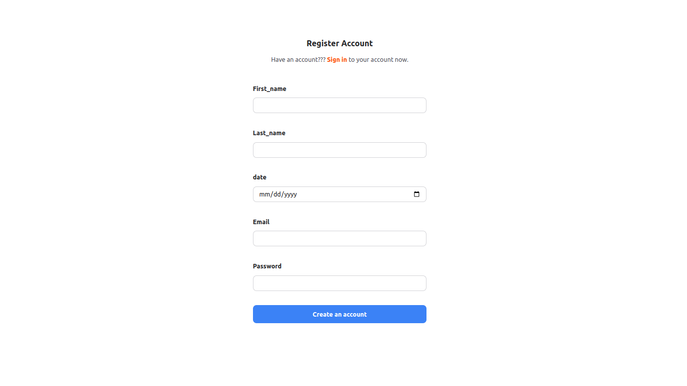Click into the Last_name input box

click(339, 150)
